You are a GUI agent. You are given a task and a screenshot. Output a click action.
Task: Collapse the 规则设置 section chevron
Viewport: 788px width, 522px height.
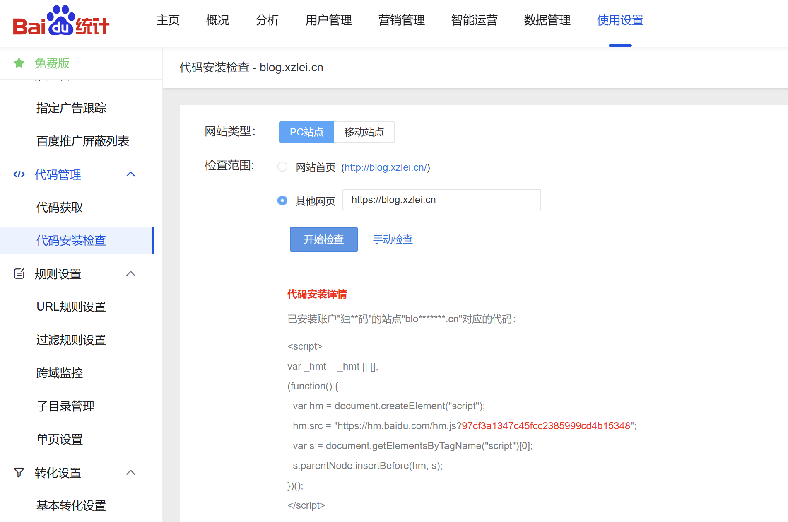tap(131, 274)
